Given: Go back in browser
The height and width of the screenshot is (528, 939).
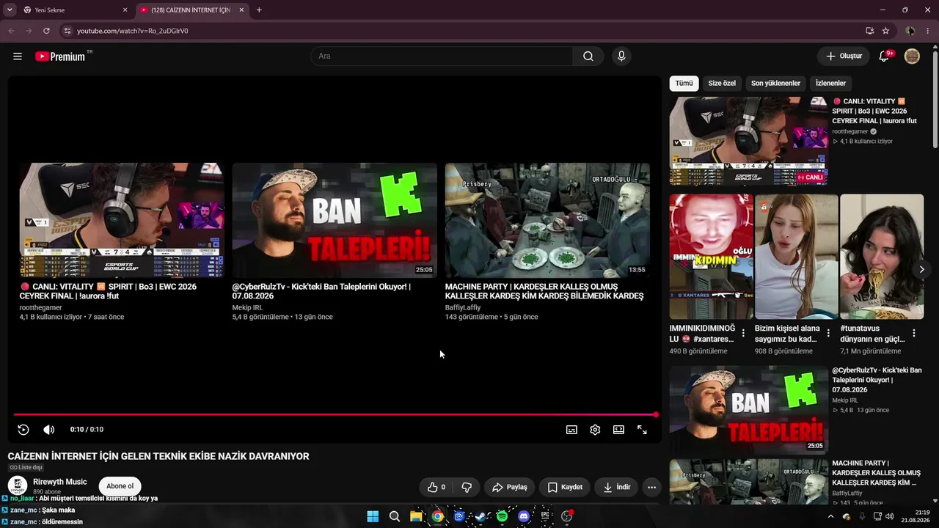Looking at the screenshot, I should pyautogui.click(x=11, y=31).
